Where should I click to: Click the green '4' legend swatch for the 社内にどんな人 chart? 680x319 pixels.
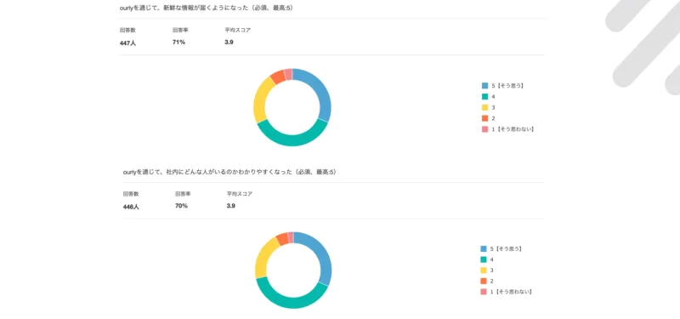pos(484,260)
